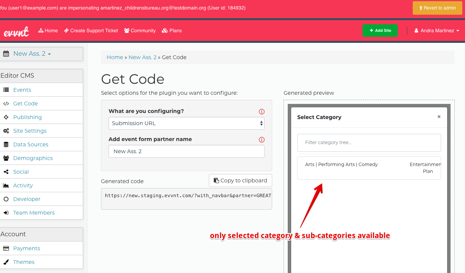Image resolution: width=465 pixels, height=273 pixels.
Task: Open Social in the sidebar
Action: tap(21, 172)
